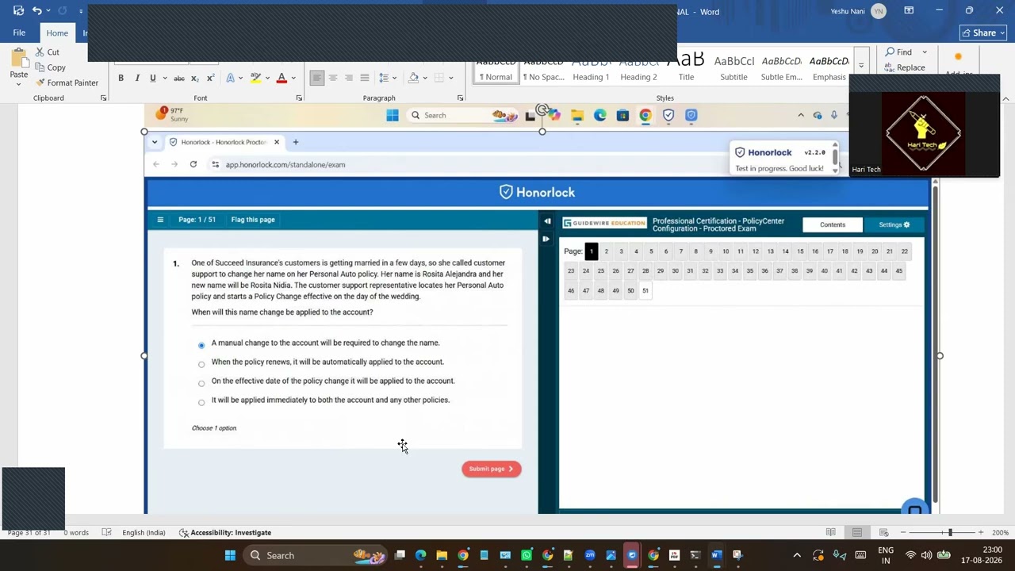Open the Paragraph dialog launcher
This screenshot has height=571, width=1015.
click(x=461, y=98)
